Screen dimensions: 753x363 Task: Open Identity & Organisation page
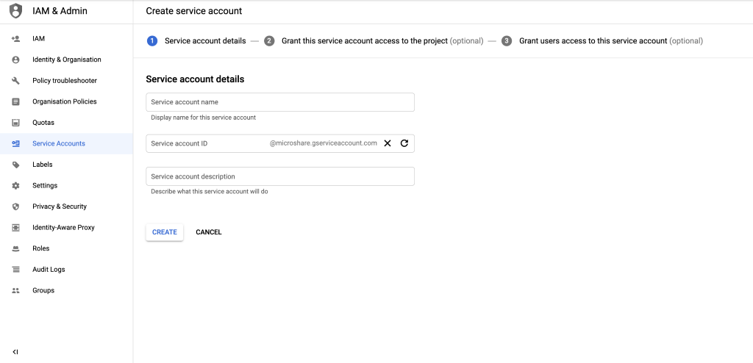point(66,60)
